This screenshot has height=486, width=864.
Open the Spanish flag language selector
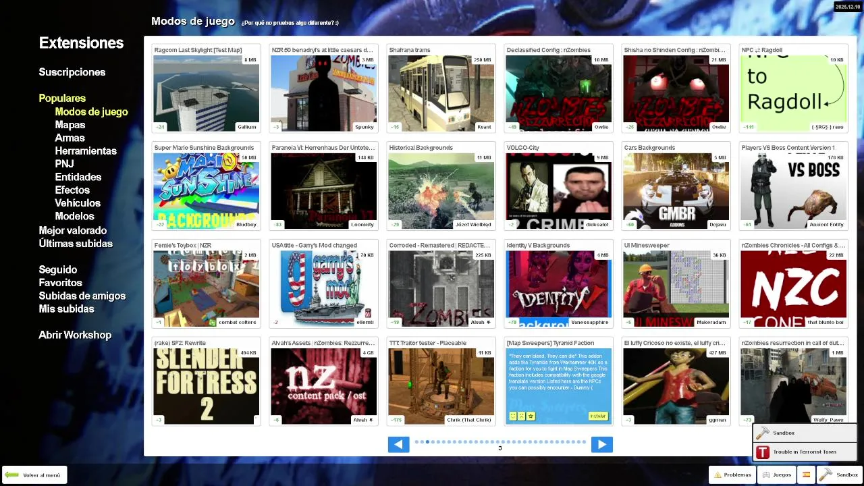coord(805,475)
